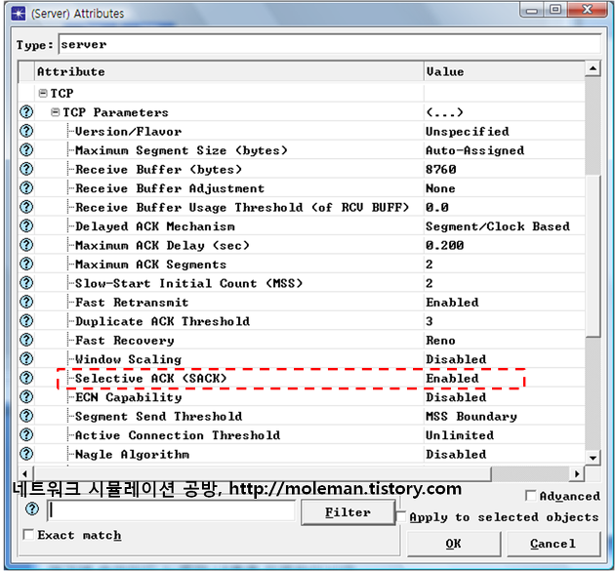Screen dimensions: 615x571
Task: Click the Filter button
Action: tap(348, 512)
